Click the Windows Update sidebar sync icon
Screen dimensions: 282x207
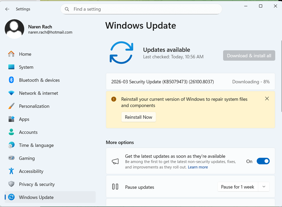pyautogui.click(x=11, y=197)
